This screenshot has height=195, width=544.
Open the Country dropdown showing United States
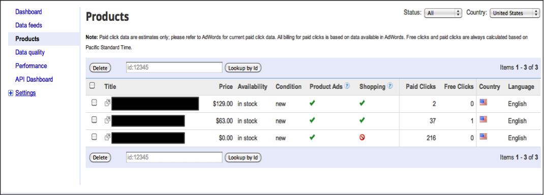pos(515,13)
